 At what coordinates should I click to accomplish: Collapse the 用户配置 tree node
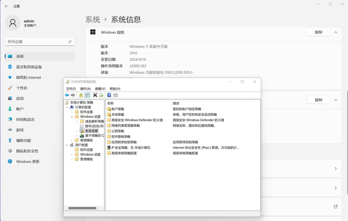click(x=67, y=145)
